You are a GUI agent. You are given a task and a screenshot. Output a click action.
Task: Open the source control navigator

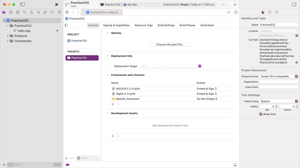(x=11, y=12)
